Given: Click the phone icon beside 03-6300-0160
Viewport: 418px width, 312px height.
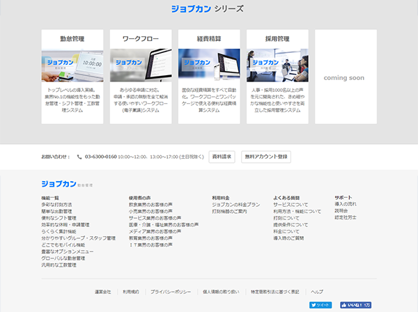Looking at the screenshot, I should coord(79,157).
